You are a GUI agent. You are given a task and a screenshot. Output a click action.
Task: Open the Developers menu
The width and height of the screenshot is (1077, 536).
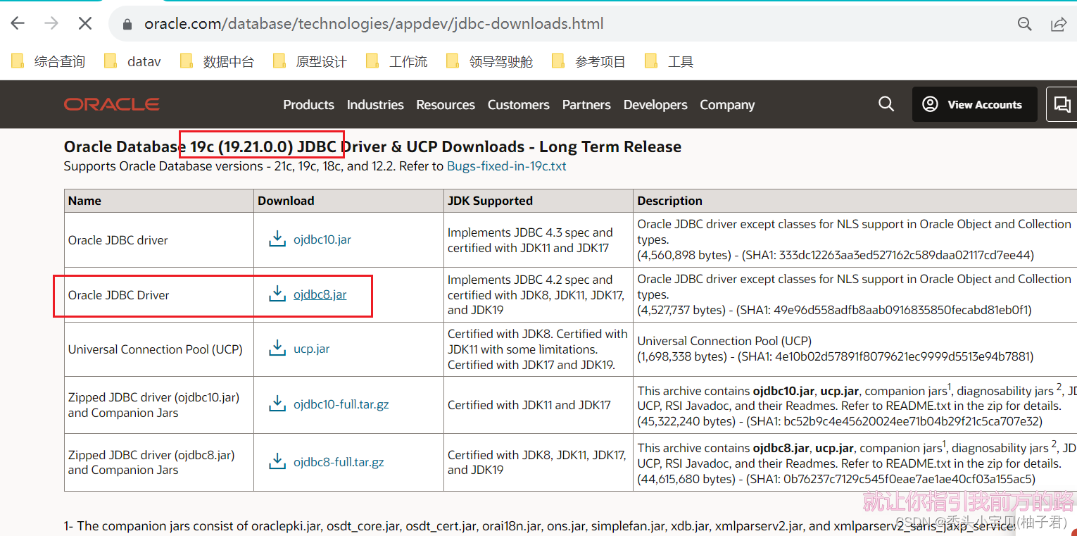655,104
